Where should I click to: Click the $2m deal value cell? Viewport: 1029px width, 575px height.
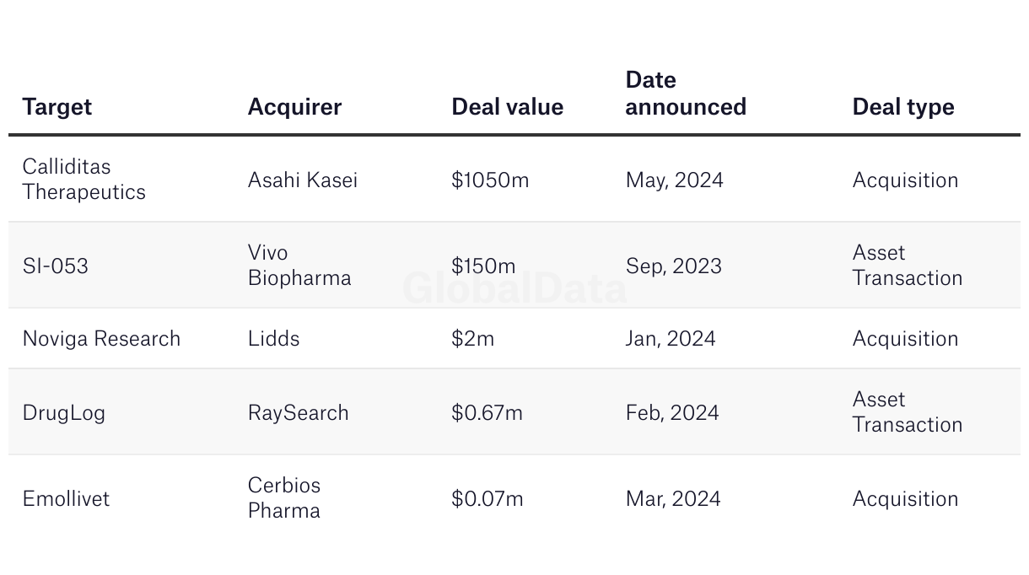coord(472,339)
